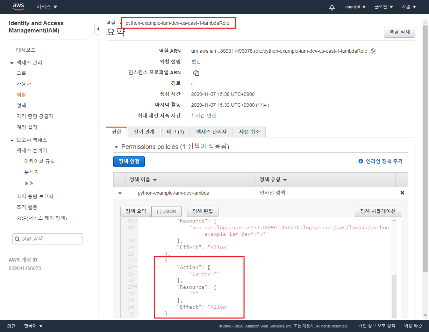The height and width of the screenshot is (332, 429).
Task: Remove python-example-iam-dev-lambda policy with X icon
Action: tap(402, 193)
